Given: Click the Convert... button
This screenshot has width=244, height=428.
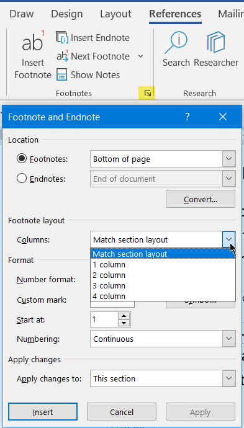Looking at the screenshot, I should [201, 199].
